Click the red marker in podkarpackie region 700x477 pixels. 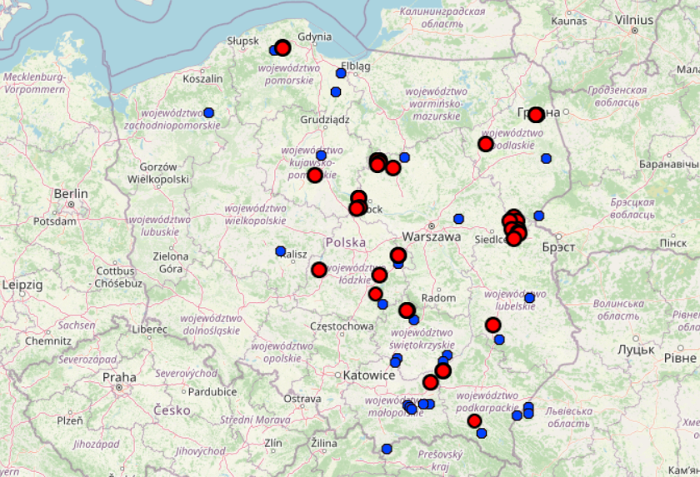click(474, 421)
